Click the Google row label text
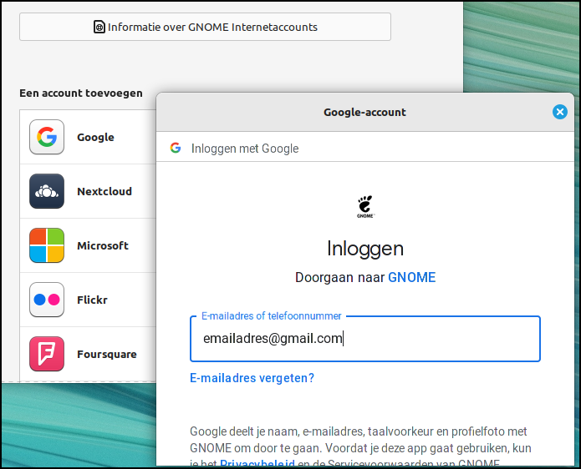The width and height of the screenshot is (581, 469). pos(95,137)
